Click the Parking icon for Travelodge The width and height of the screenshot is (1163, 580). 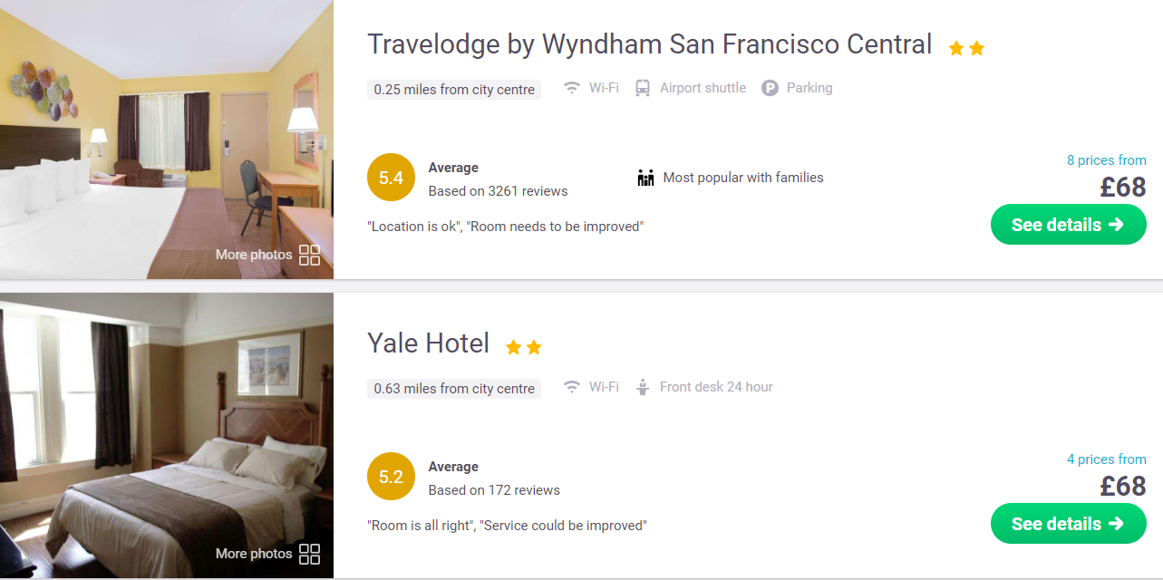(x=770, y=88)
